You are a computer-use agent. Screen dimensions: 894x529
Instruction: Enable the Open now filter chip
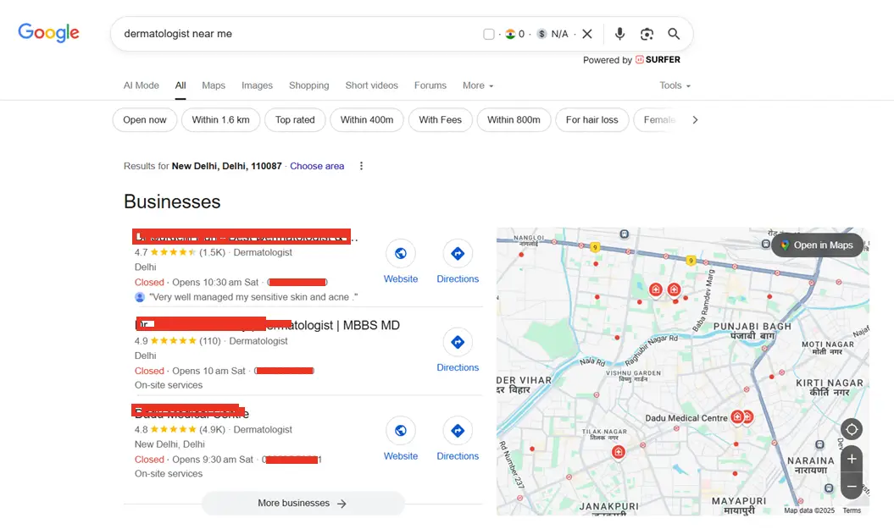(144, 119)
